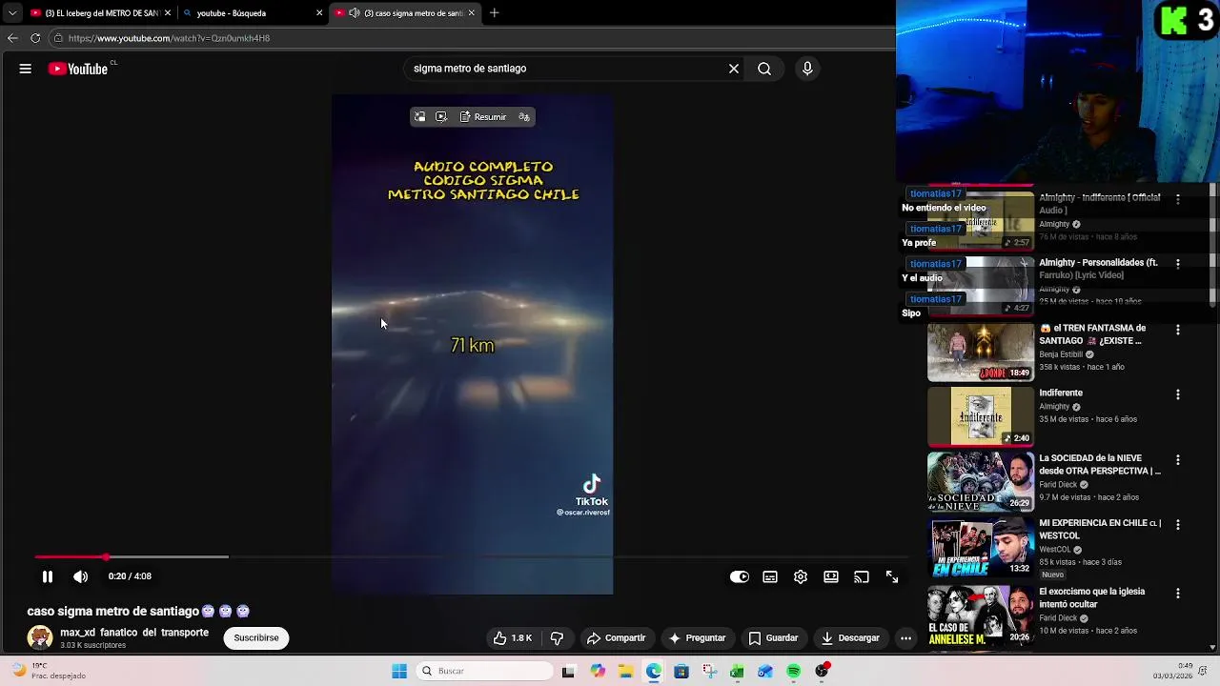1220x686 pixels.
Task: Open more actions ellipsis below the video
Action: point(906,638)
